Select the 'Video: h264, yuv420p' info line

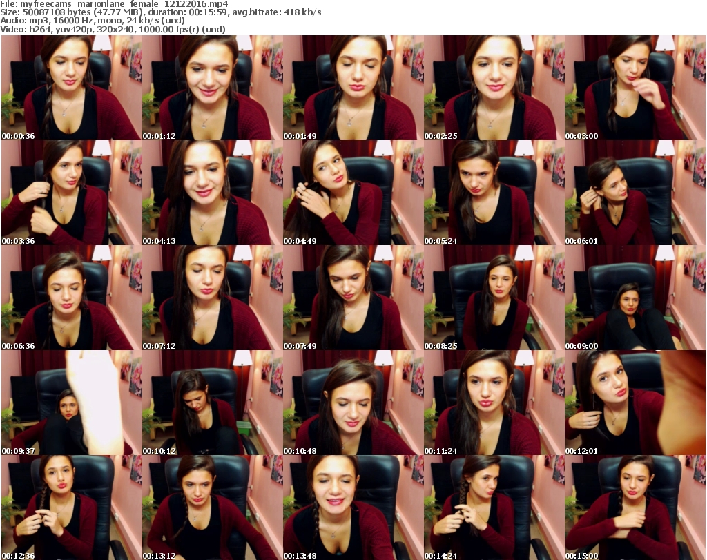click(113, 29)
